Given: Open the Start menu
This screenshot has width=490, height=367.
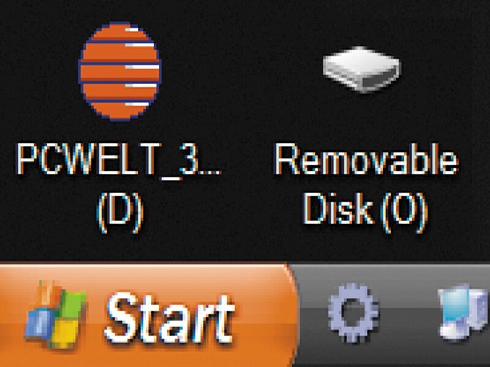Looking at the screenshot, I should click(147, 315).
